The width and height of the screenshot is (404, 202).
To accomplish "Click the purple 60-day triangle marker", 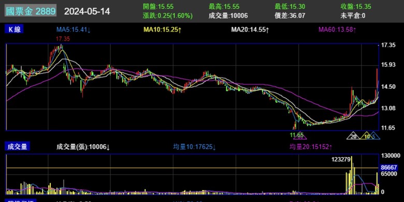I will [300, 136].
